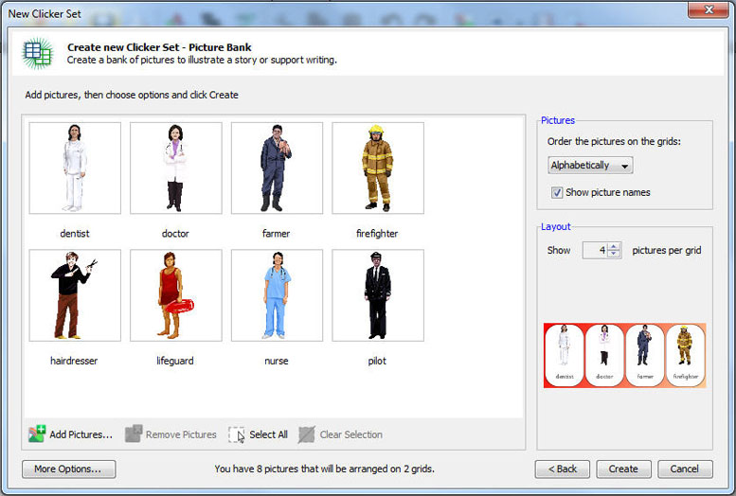Cancel the New Clicker Set dialog
Viewport: 736px width, 496px height.
click(x=685, y=469)
